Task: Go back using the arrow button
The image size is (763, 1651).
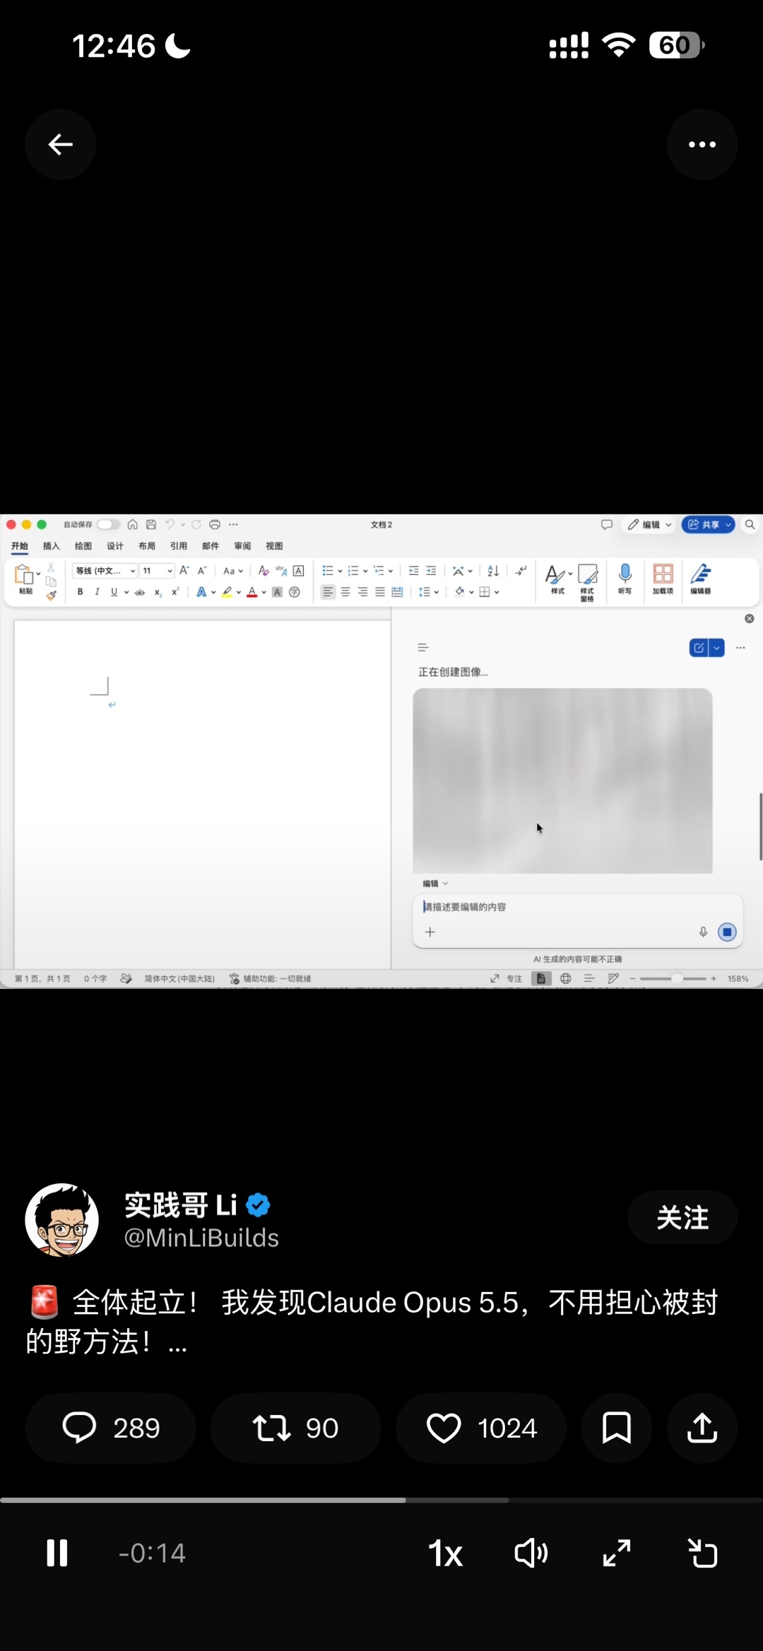Action: coord(61,145)
